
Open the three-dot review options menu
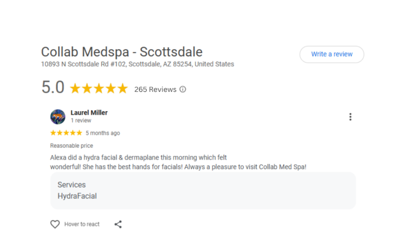pos(350,117)
